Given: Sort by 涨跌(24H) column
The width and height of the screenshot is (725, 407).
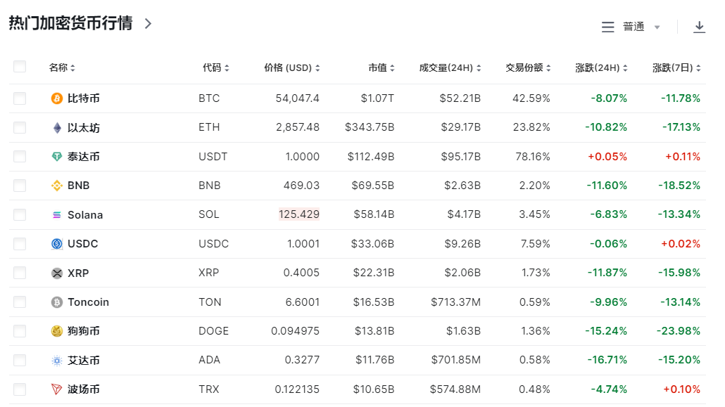Looking at the screenshot, I should tap(601, 68).
